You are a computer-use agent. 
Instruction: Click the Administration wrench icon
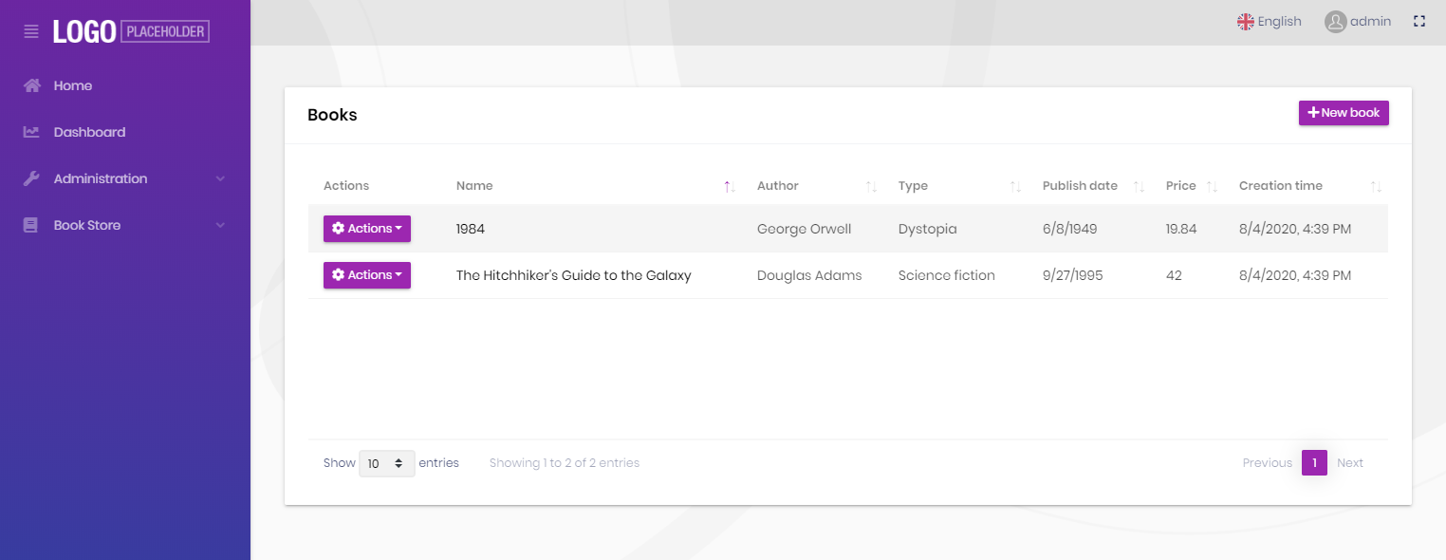coord(31,178)
